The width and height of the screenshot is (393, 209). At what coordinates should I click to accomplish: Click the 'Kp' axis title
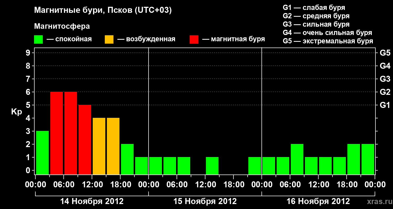click(x=17, y=112)
